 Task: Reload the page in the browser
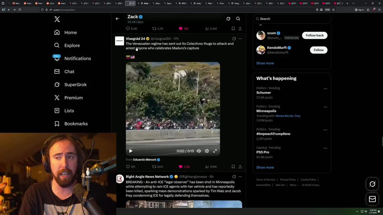20,10
